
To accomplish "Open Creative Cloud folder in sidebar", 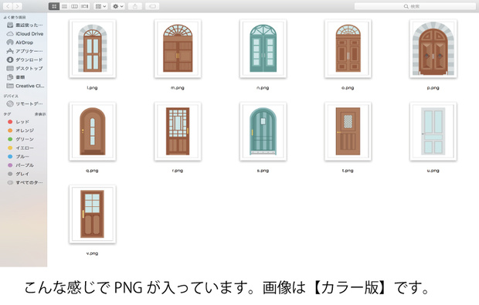I will click(x=25, y=86).
